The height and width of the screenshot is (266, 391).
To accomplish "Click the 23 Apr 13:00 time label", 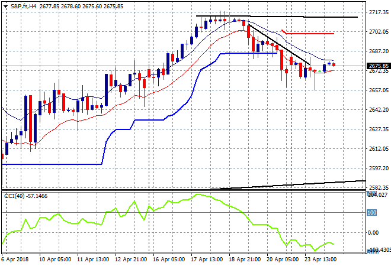I will [321, 259].
